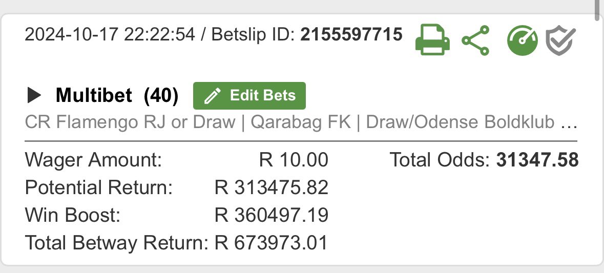Expand Multibet using the black triangle

[x=34, y=95]
